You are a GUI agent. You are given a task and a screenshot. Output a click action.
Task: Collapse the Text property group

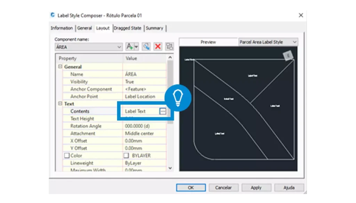coord(60,103)
